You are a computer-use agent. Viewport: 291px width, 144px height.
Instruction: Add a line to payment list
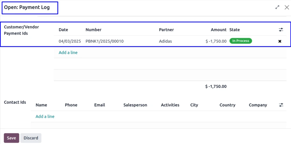coord(68,52)
